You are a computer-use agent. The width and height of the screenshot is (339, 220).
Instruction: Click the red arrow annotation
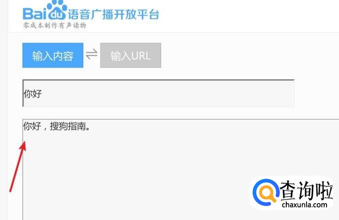[18, 166]
